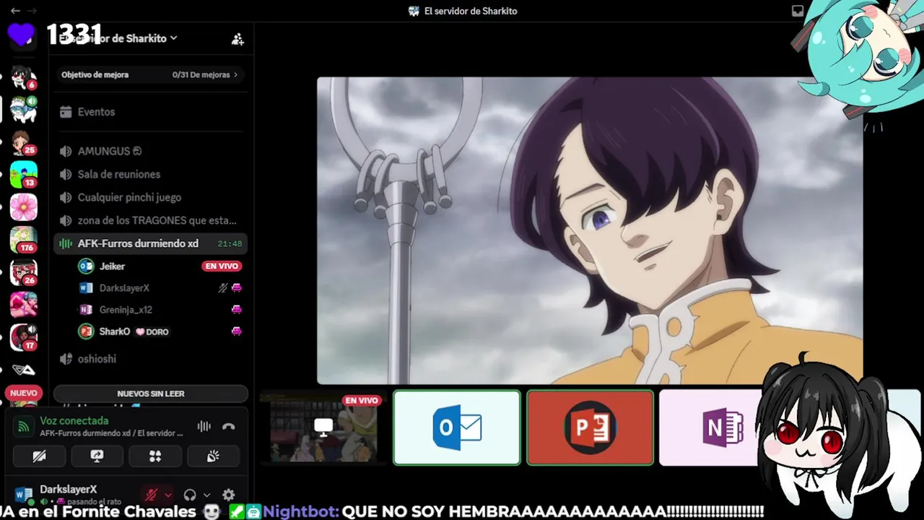The height and width of the screenshot is (520, 924).
Task: Disconnect from voice with the hang-up icon
Action: 229,426
